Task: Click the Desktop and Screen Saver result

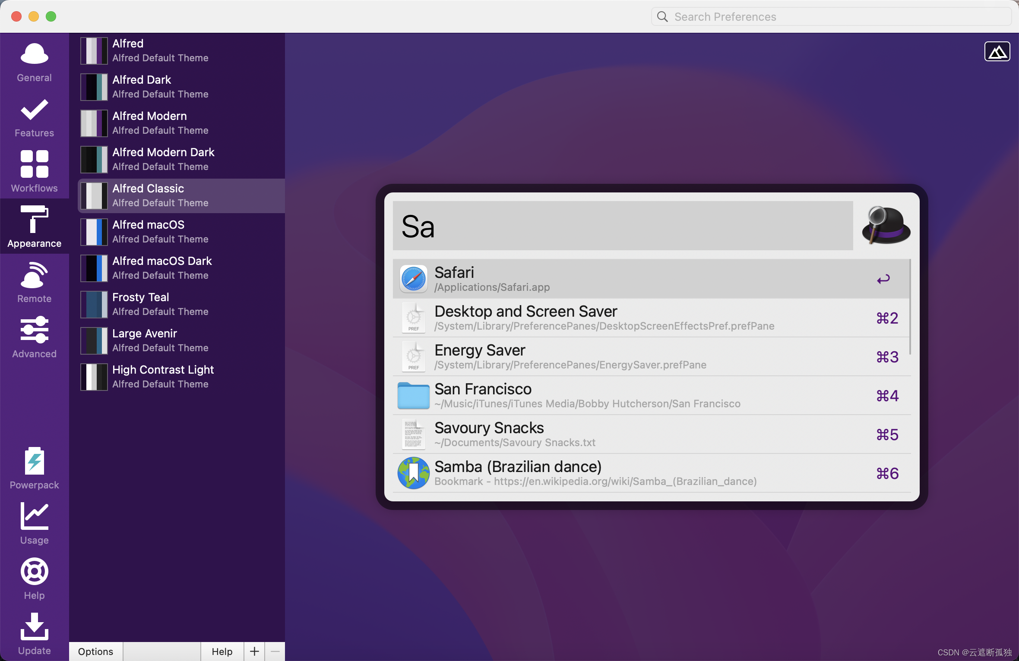Action: (651, 318)
